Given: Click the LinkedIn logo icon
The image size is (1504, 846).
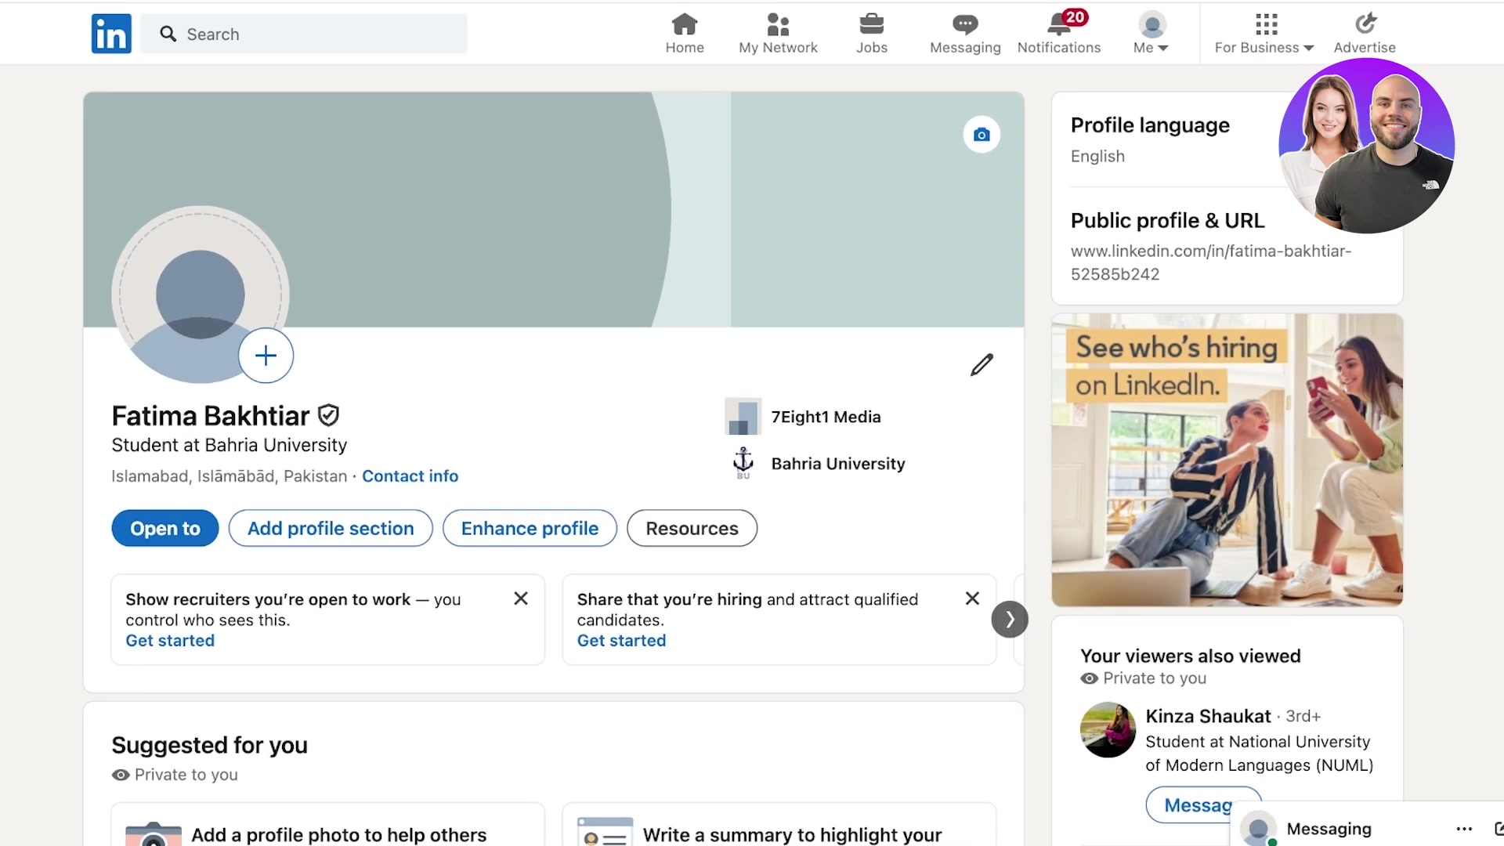Looking at the screenshot, I should click(111, 34).
